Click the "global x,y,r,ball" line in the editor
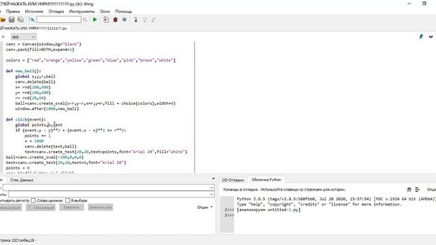Viewport: 436px width, 245px height. tap(35, 76)
